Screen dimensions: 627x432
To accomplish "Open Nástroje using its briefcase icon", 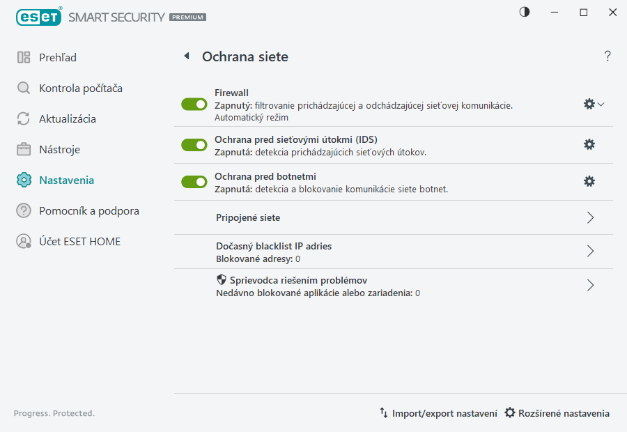I will 23,149.
